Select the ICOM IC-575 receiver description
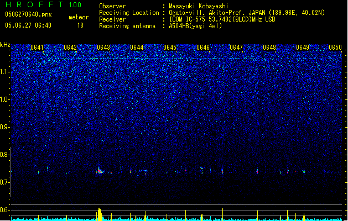This screenshot has height=221, width=348. click(222, 19)
